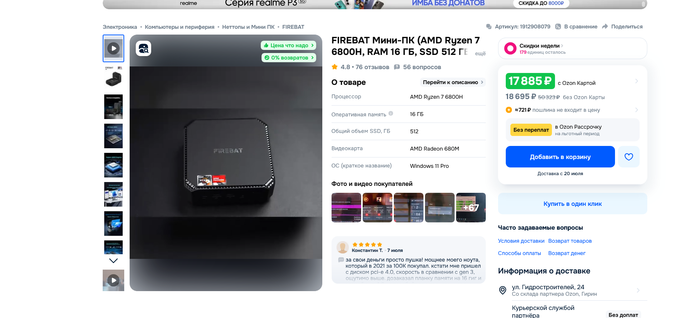Screen dimensions: 675x318
Task: Play the bottom video thumbnail
Action: click(113, 280)
